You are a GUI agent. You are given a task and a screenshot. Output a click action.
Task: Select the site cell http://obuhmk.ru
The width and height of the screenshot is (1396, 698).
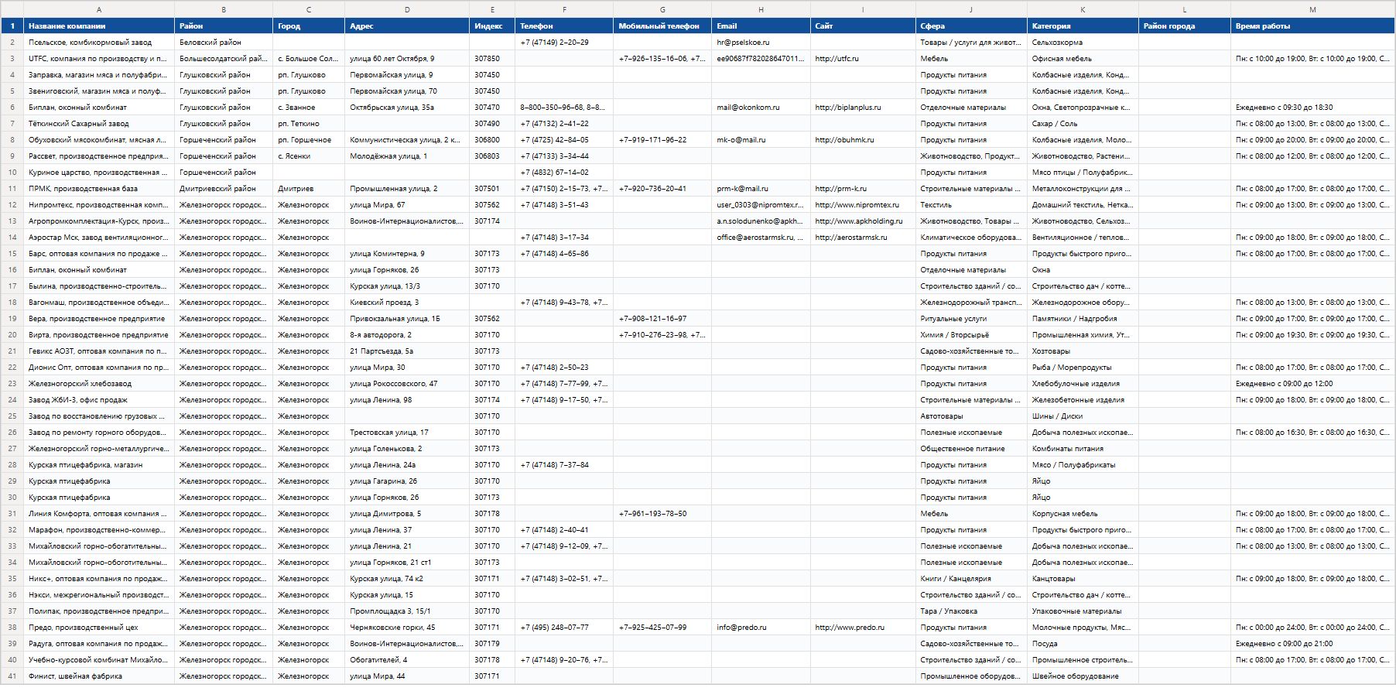pyautogui.click(x=863, y=140)
